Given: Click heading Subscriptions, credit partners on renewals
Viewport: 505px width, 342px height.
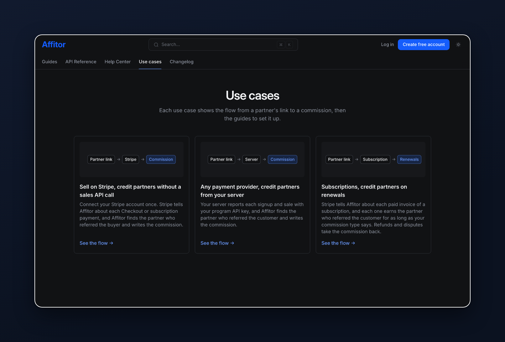Looking at the screenshot, I should (364, 191).
